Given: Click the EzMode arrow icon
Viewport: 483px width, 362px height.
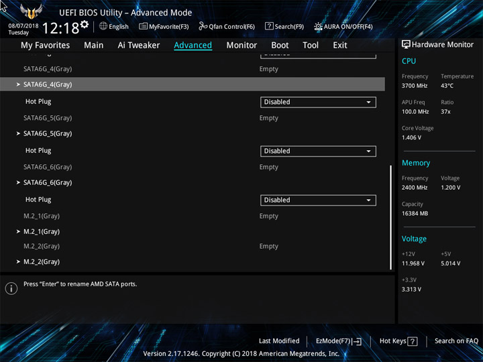Looking at the screenshot, I should [357, 341].
